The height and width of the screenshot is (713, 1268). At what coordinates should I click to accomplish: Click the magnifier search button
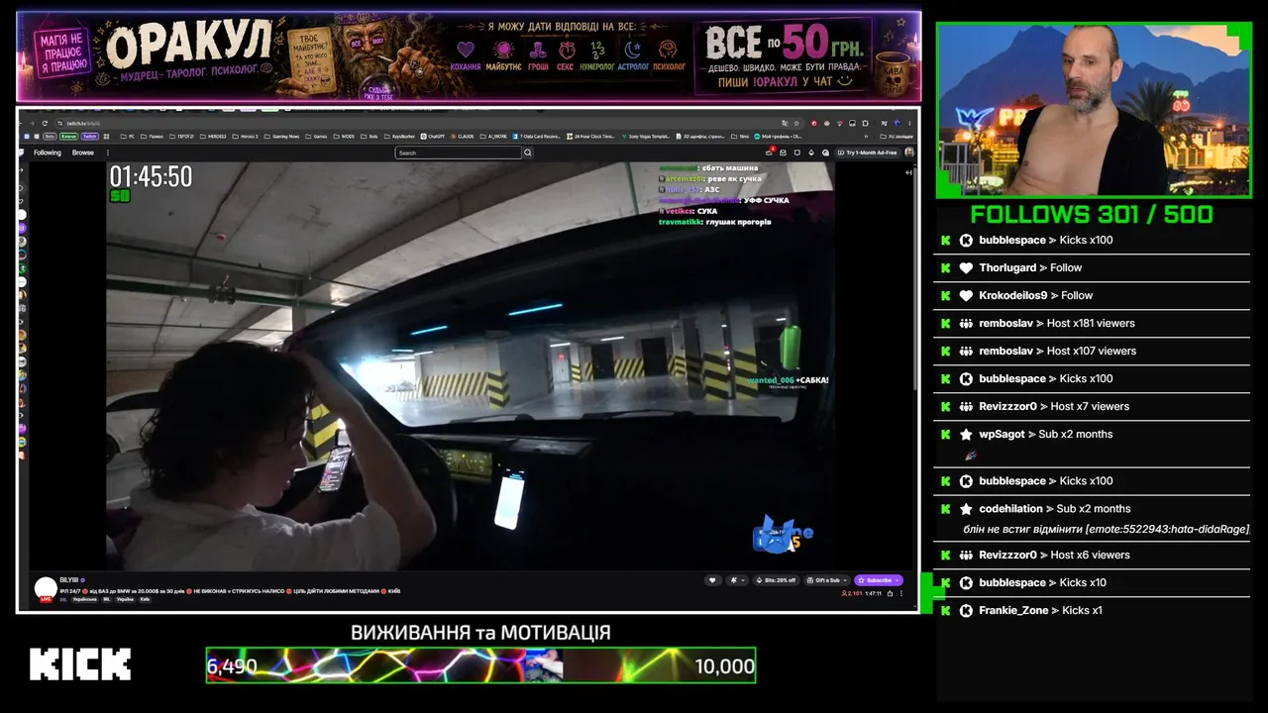coord(528,153)
